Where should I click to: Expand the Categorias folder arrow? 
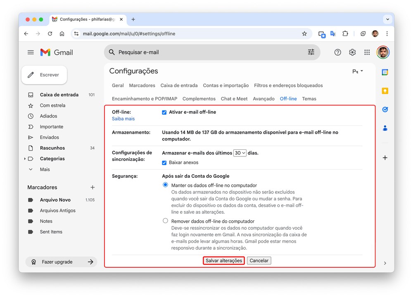tap(25, 159)
